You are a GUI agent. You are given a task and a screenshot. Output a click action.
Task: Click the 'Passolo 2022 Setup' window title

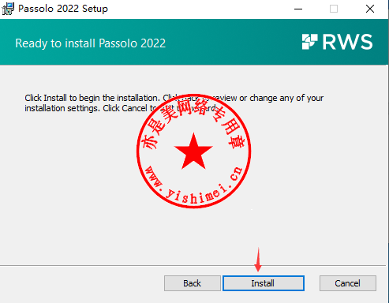click(63, 9)
